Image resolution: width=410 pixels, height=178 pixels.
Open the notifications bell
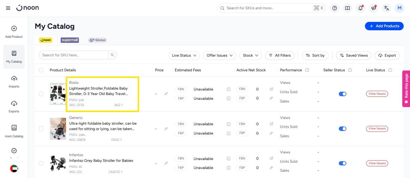[360, 8]
